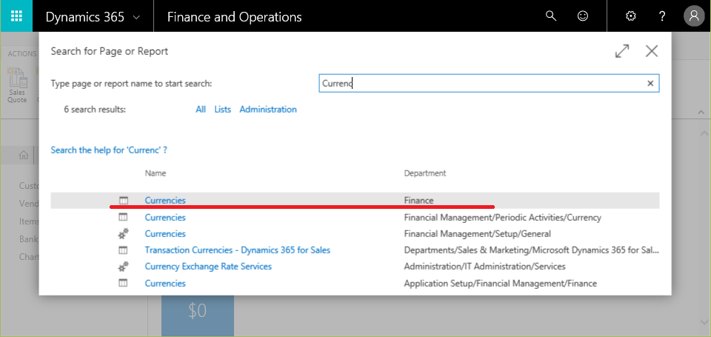
Task: Clear the search field with the X
Action: click(650, 84)
